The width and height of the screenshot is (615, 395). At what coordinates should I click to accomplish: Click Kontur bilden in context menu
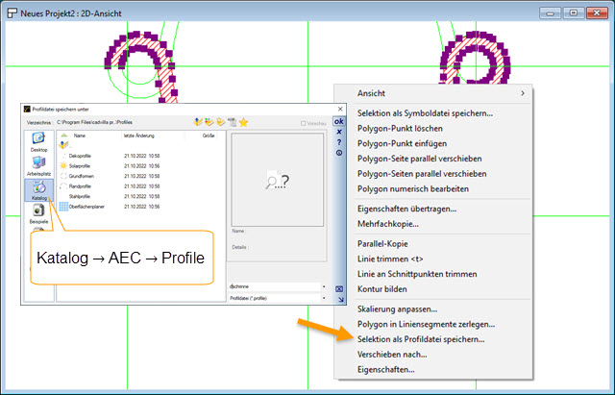pyautogui.click(x=382, y=289)
